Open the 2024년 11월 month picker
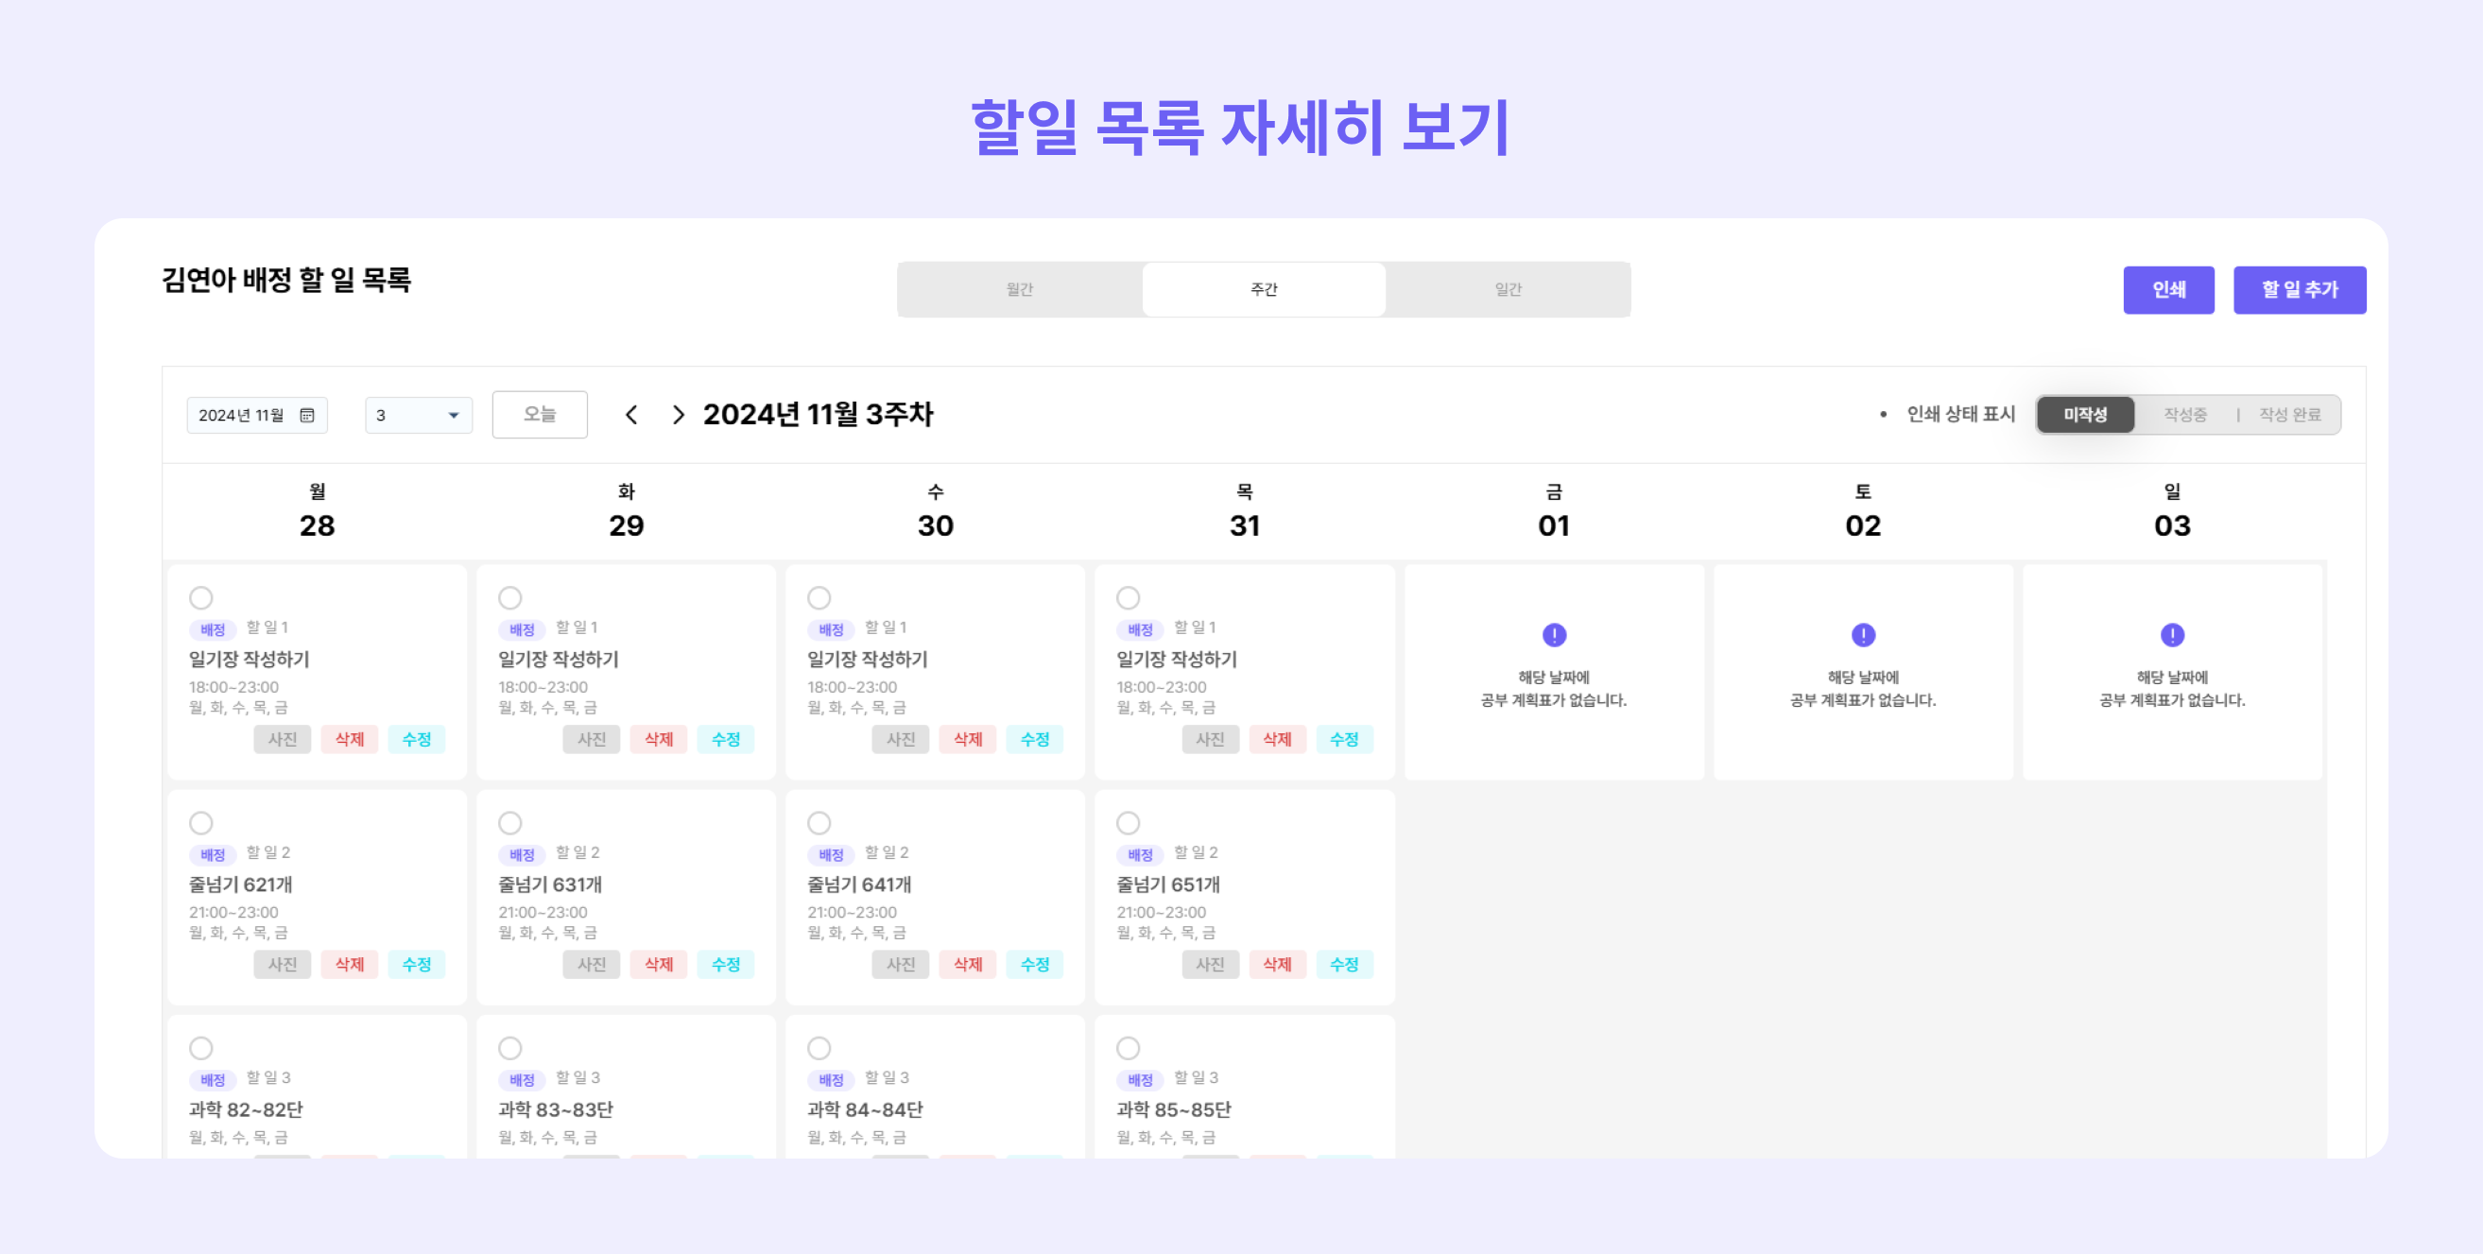The width and height of the screenshot is (2483, 1254). coord(256,415)
